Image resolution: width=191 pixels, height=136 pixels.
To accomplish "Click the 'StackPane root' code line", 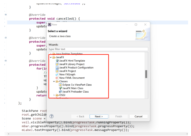I will [34, 111].
